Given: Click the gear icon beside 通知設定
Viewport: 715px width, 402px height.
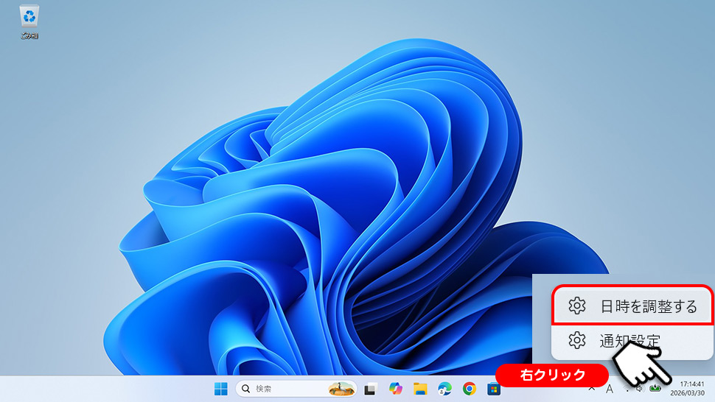Looking at the screenshot, I should click(x=577, y=341).
